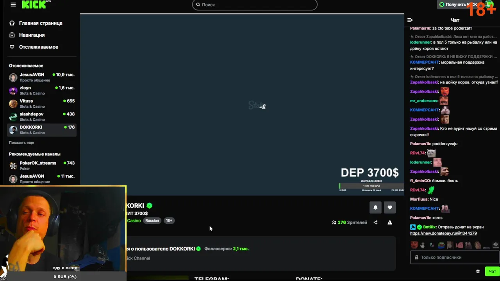Click the browse icon beside Навигация
The height and width of the screenshot is (281, 500).
(x=12, y=35)
